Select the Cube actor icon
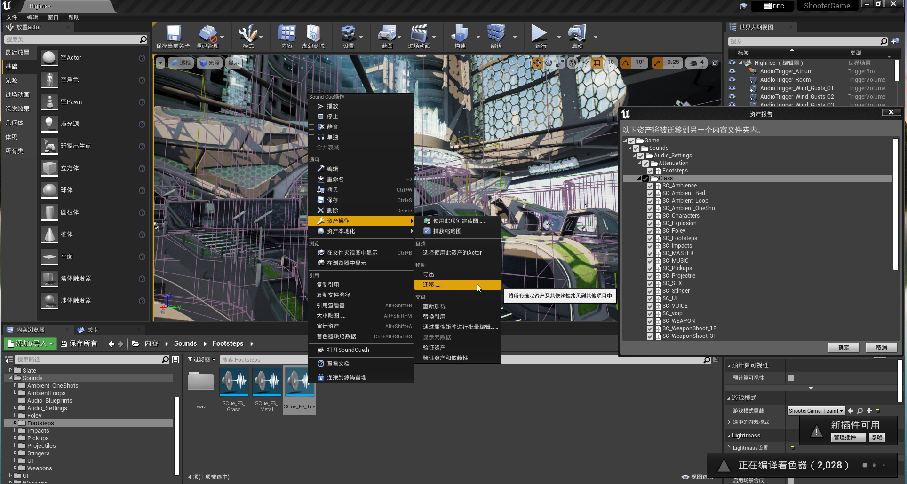The image size is (907, 484). pyautogui.click(x=49, y=168)
